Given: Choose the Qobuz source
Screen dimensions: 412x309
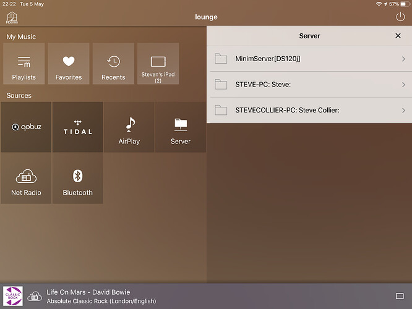Looking at the screenshot, I should click(x=26, y=127).
